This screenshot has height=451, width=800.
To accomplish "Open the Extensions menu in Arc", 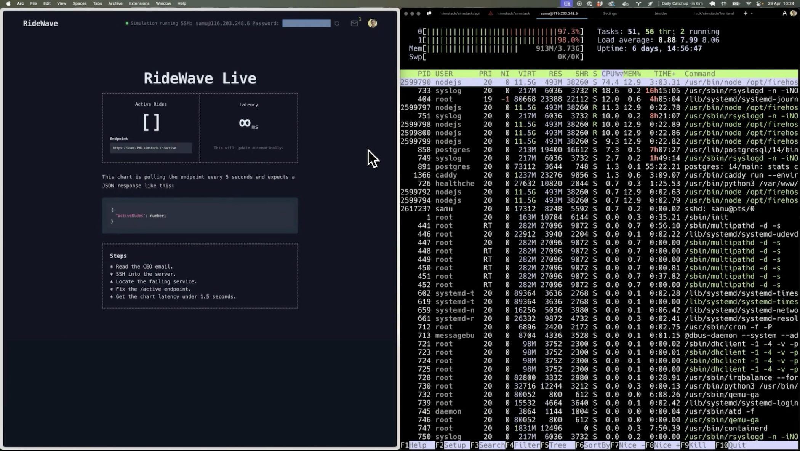I will tap(139, 3).
